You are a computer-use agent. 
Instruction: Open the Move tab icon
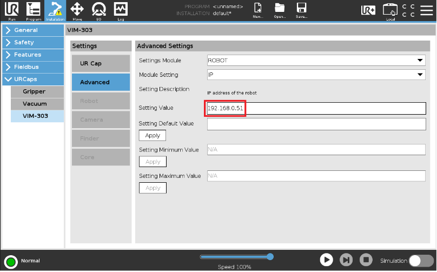coord(77,11)
